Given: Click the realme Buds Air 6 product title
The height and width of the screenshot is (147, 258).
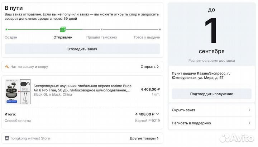Looking at the screenshot, I should tap(82, 88).
